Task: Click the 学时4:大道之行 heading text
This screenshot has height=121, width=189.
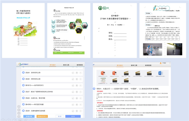Action: (128, 89)
